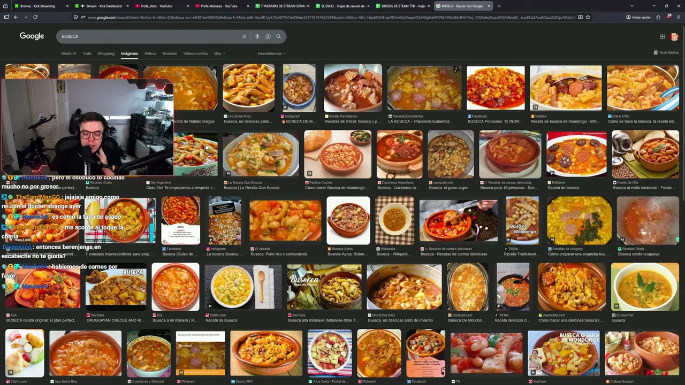Open El Gourmet Buseca soup image
This screenshot has width=685, height=385.
tap(645, 287)
